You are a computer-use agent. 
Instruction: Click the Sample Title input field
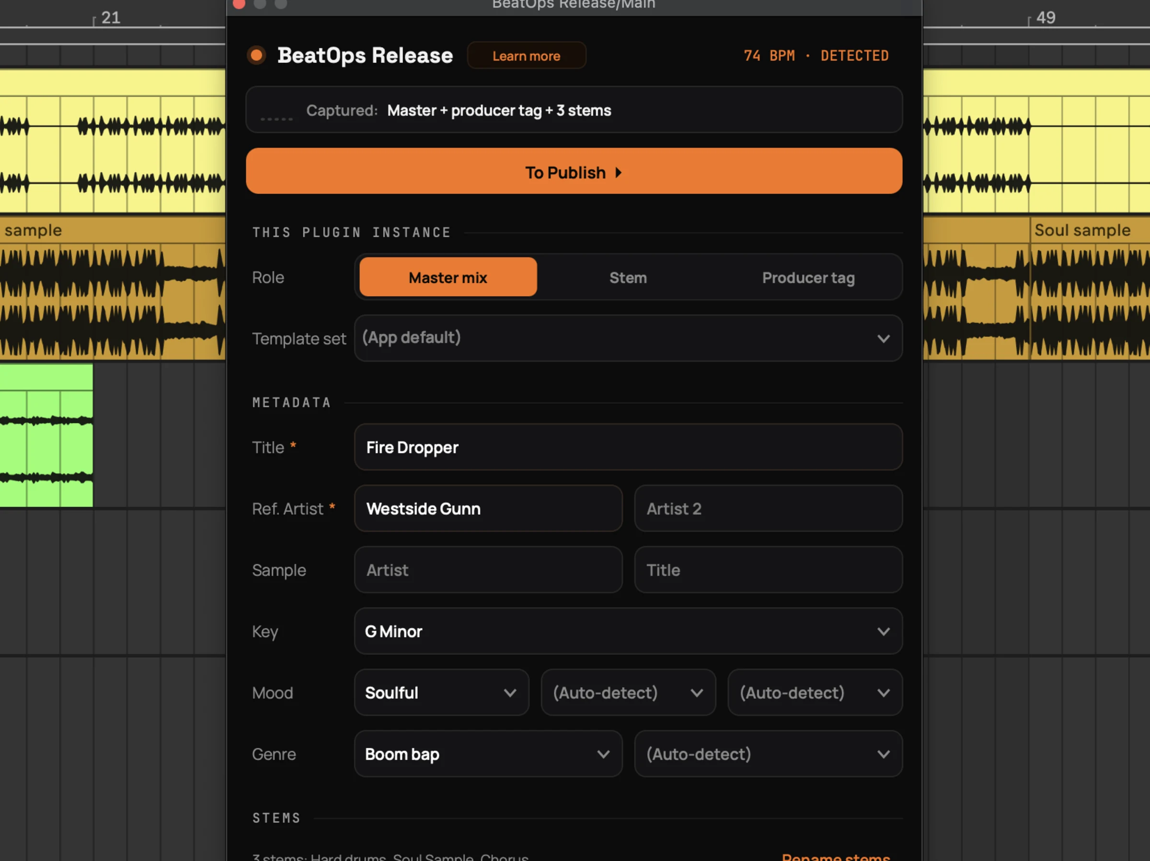(768, 570)
